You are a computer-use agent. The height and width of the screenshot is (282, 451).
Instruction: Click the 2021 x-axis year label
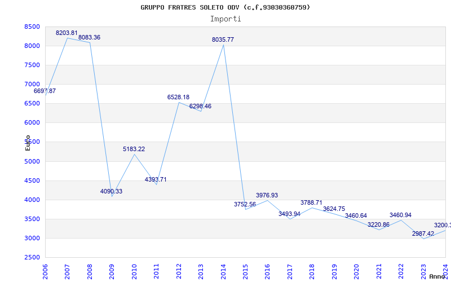(x=379, y=272)
